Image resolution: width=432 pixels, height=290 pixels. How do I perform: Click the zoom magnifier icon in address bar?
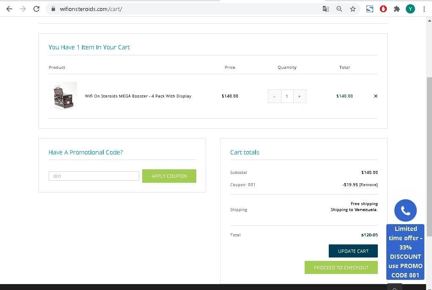pos(339,9)
